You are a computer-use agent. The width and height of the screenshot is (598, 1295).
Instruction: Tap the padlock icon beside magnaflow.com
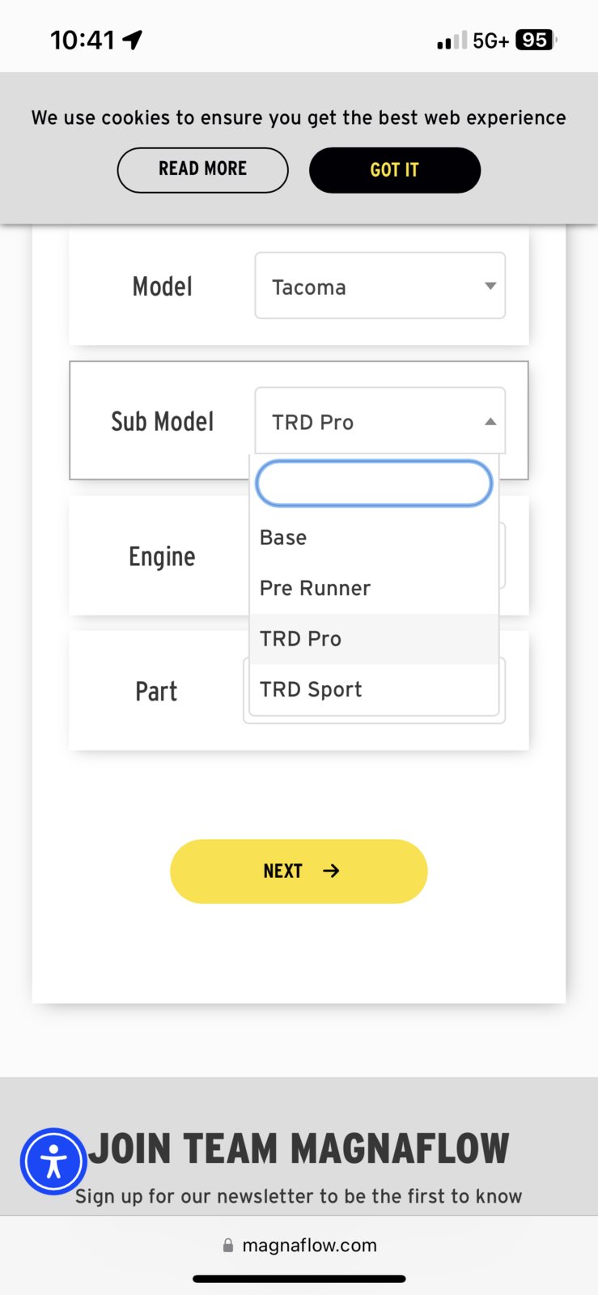pyautogui.click(x=228, y=1246)
